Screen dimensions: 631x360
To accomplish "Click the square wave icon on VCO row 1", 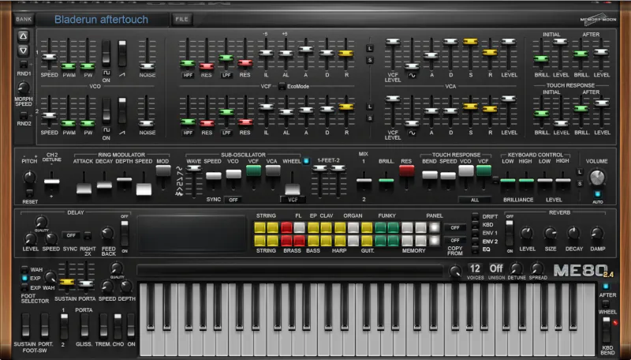I will (106, 73).
